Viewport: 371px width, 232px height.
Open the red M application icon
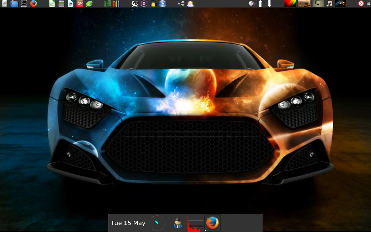point(80,3)
